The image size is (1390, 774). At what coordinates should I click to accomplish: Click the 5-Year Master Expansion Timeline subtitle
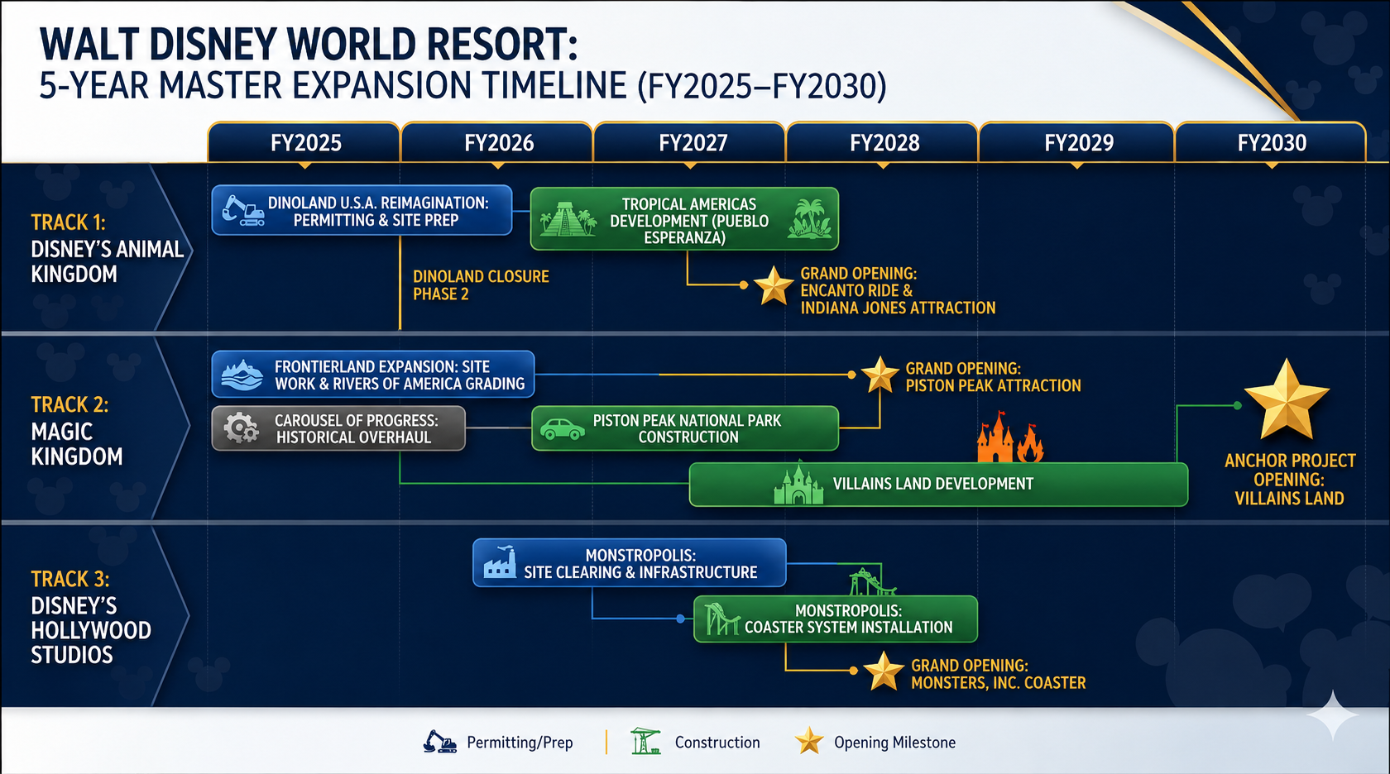click(x=463, y=87)
